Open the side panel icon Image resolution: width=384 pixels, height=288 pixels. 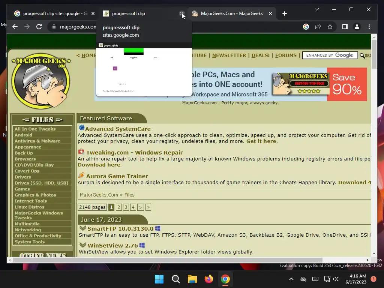[x=345, y=27]
